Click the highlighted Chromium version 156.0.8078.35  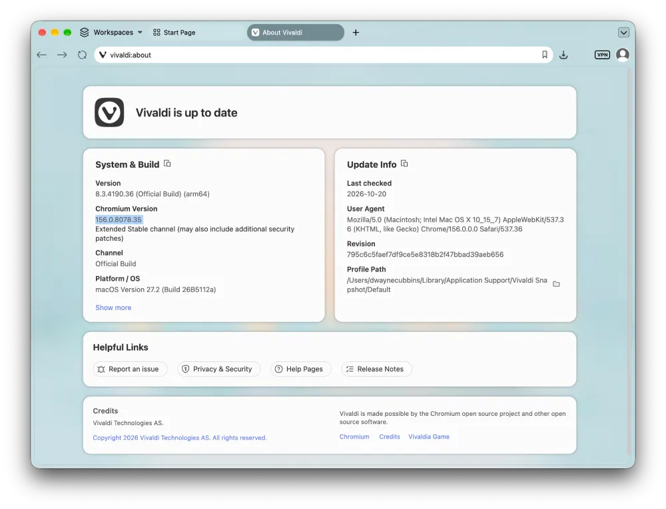(119, 220)
